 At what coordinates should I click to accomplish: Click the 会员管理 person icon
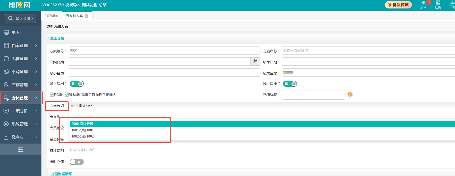[x=6, y=98]
